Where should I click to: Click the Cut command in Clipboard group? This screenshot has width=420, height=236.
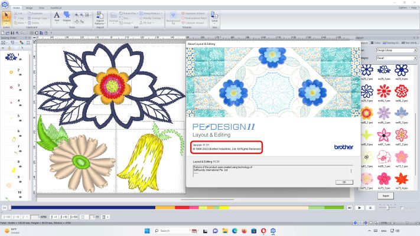(x=18, y=13)
